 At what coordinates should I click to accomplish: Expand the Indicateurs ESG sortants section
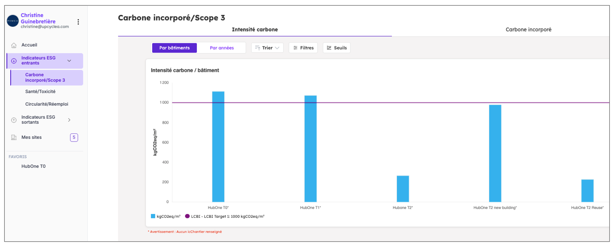pos(69,120)
